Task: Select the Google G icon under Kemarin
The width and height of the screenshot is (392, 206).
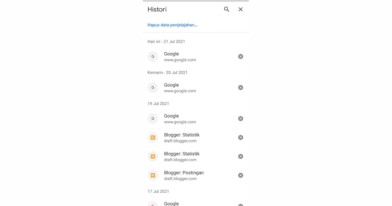Action: click(153, 87)
